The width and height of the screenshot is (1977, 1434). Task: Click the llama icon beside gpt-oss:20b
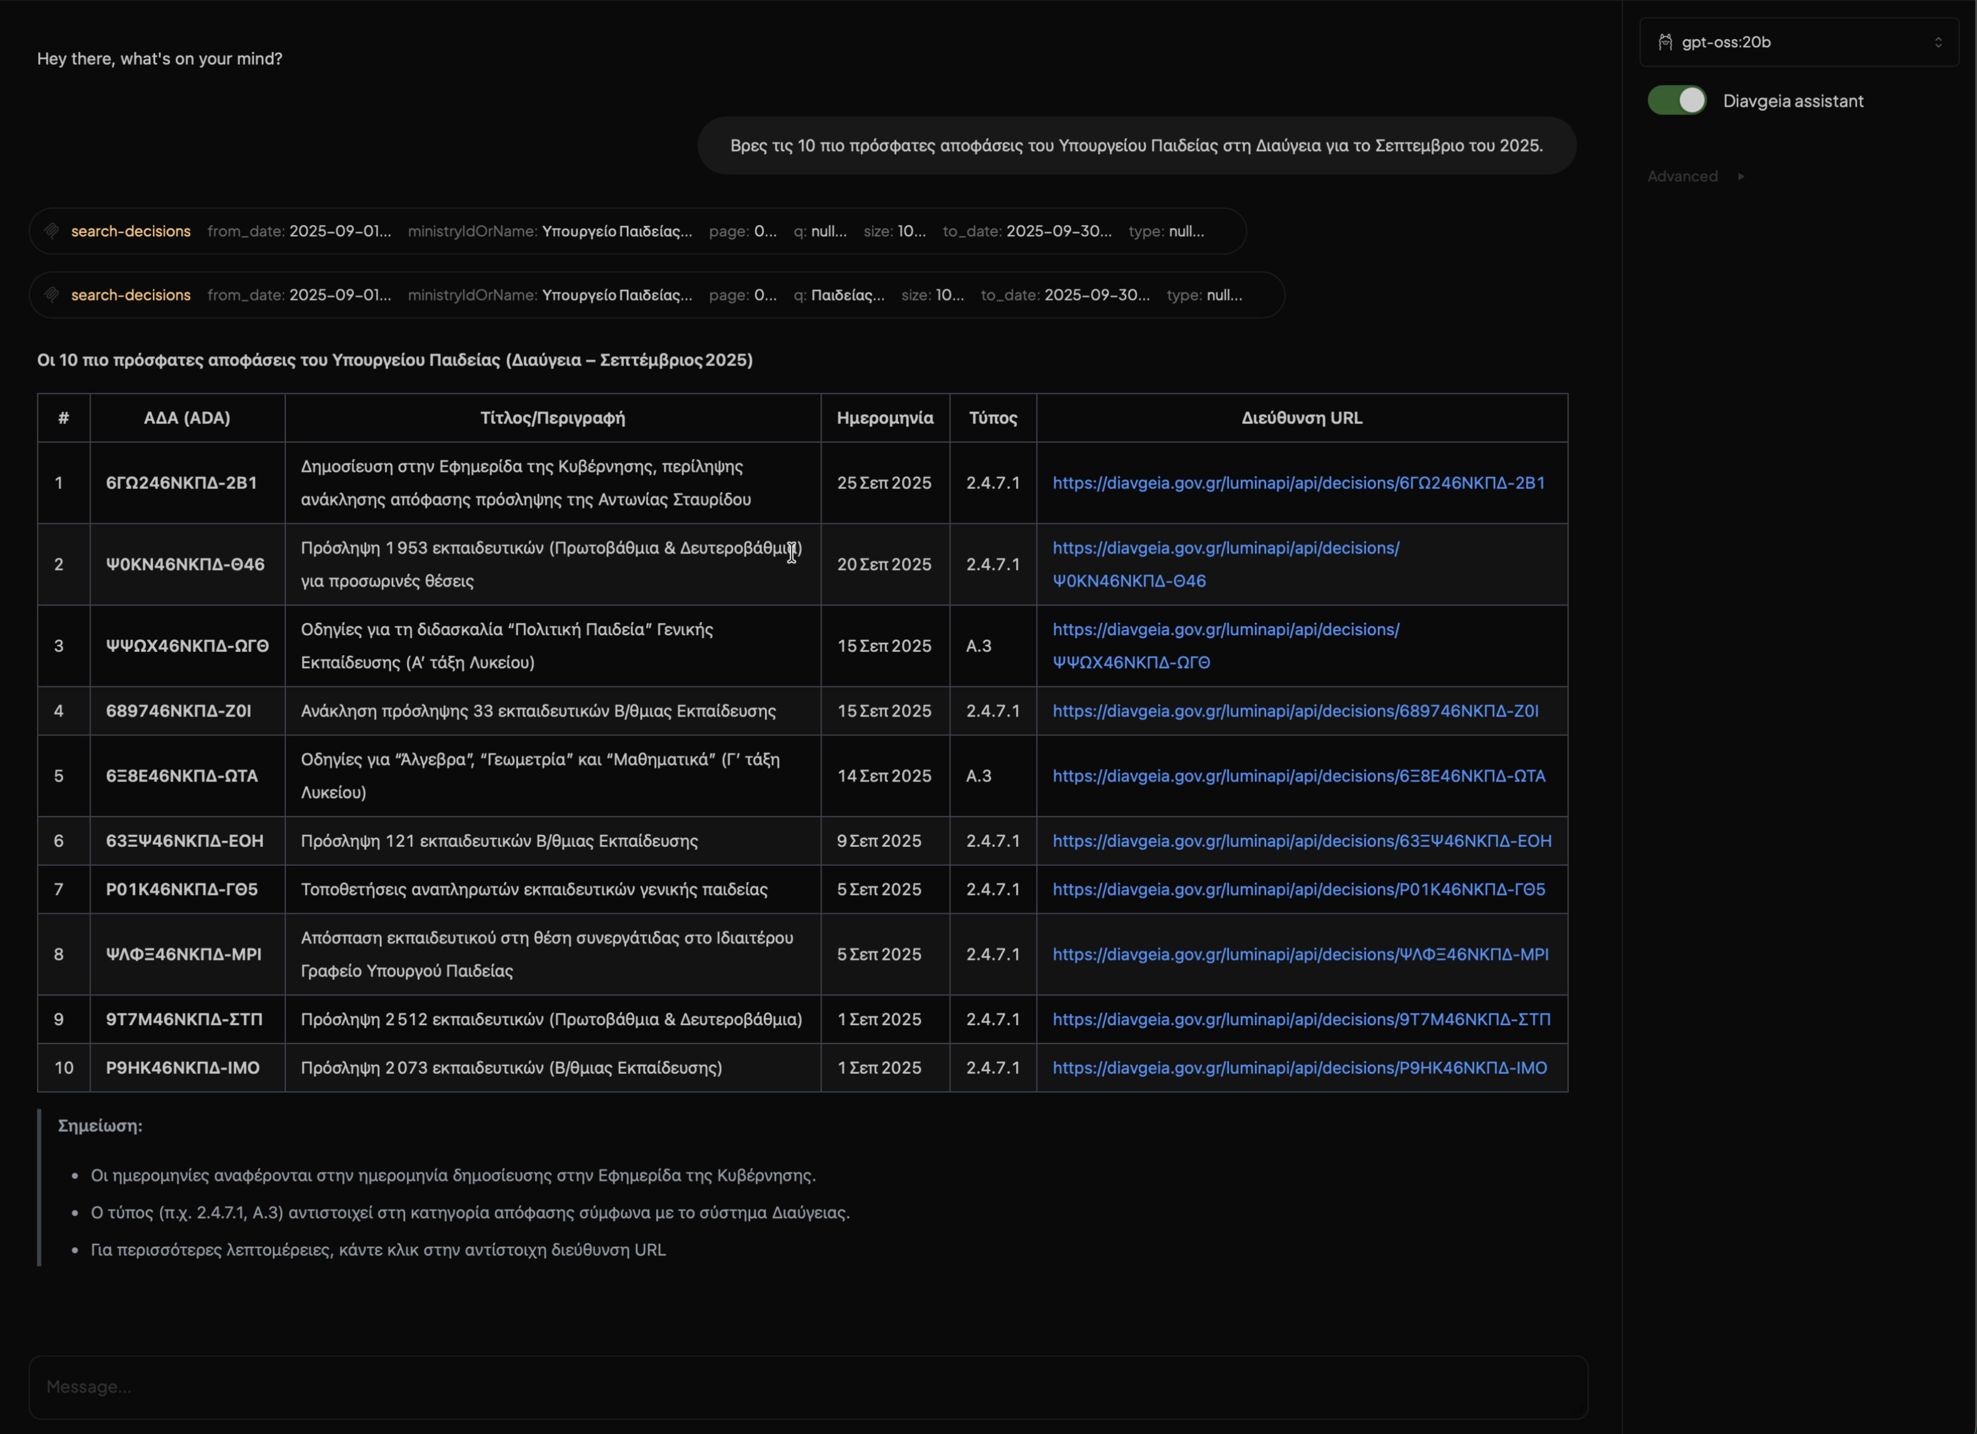[x=1666, y=42]
